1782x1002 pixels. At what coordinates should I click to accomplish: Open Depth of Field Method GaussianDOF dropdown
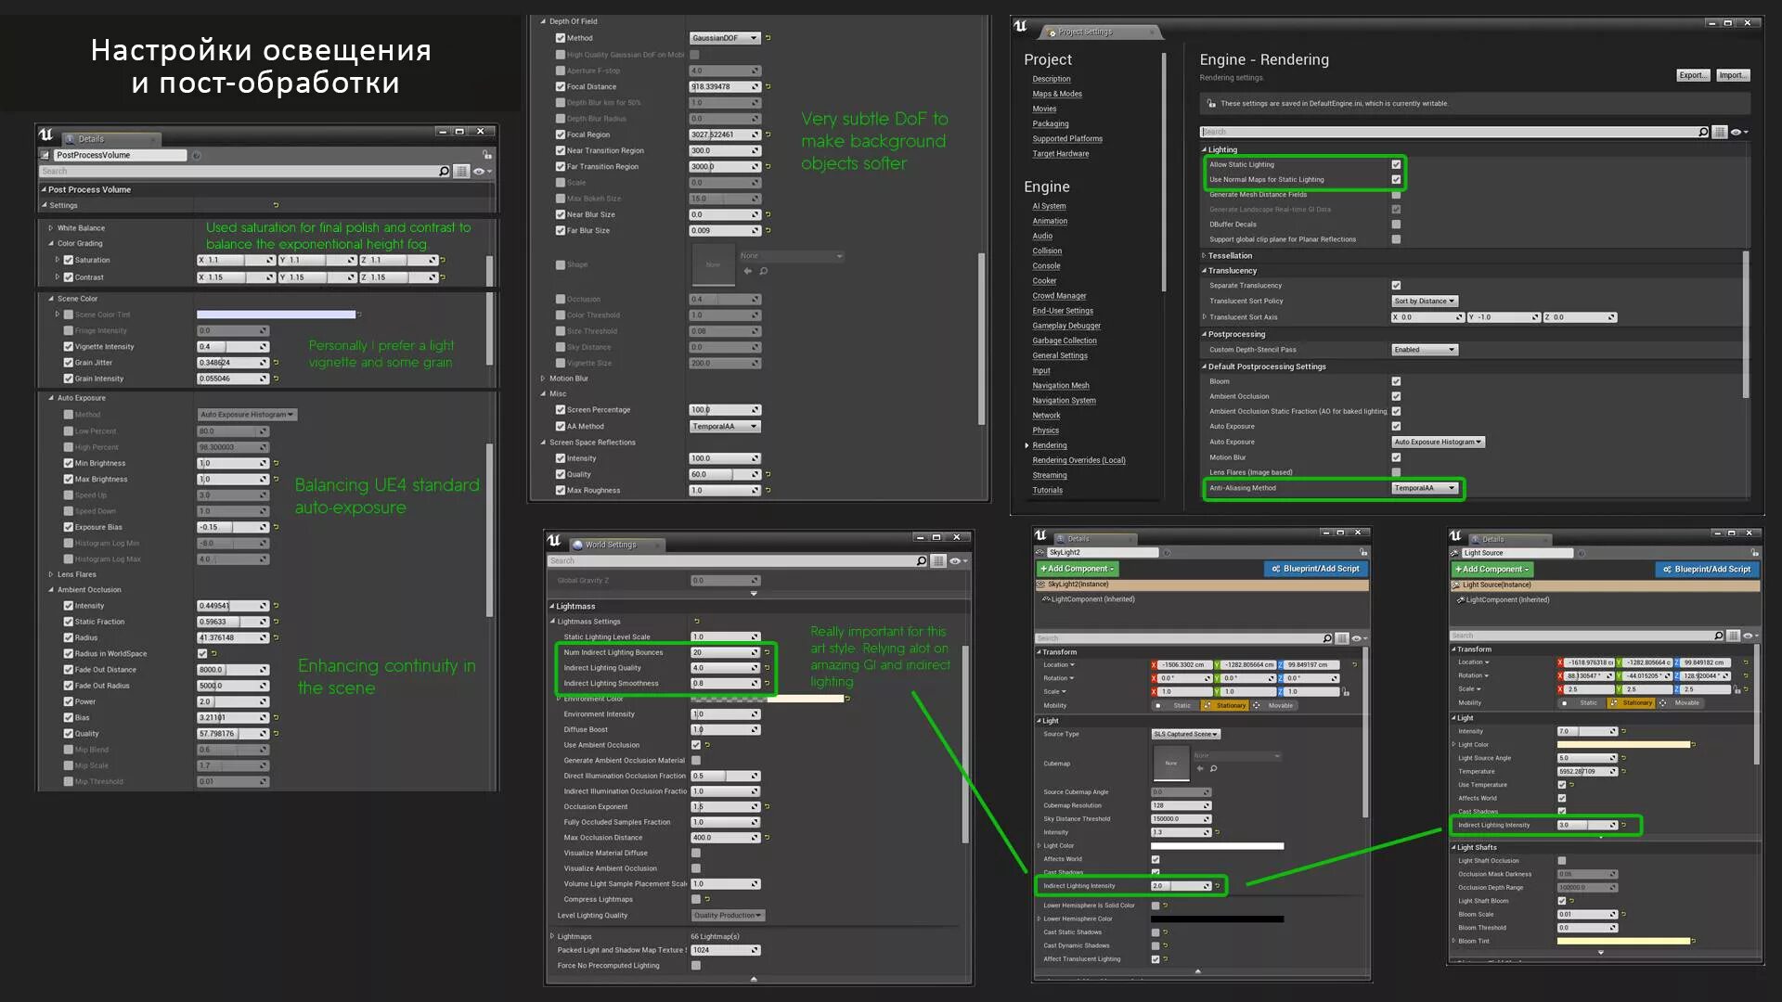coord(725,38)
